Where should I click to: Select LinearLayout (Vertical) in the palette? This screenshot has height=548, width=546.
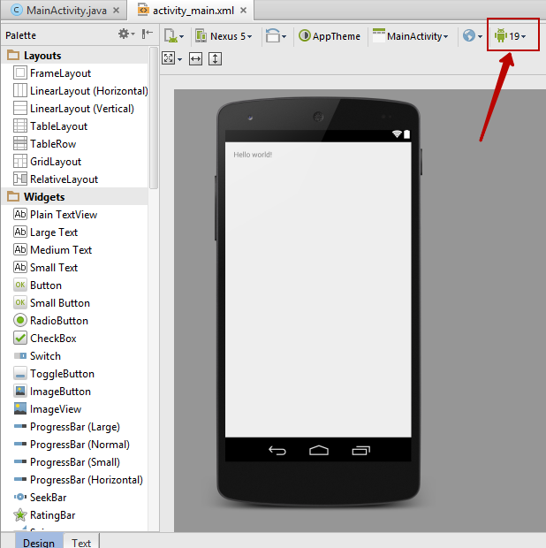coord(75,109)
